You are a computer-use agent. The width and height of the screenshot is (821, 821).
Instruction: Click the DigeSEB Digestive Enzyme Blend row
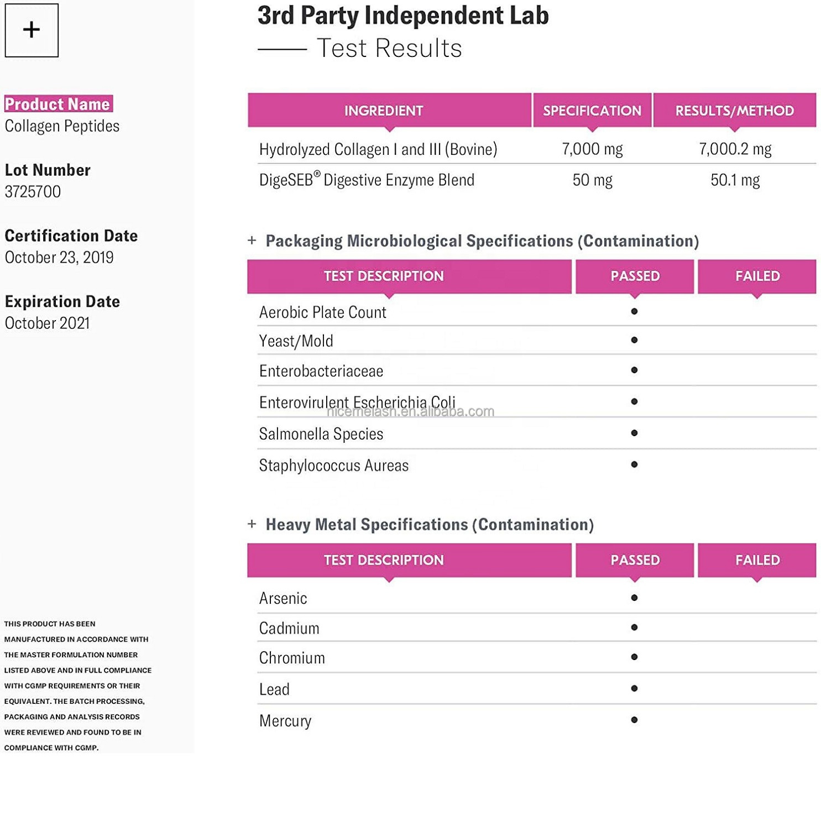click(x=367, y=180)
